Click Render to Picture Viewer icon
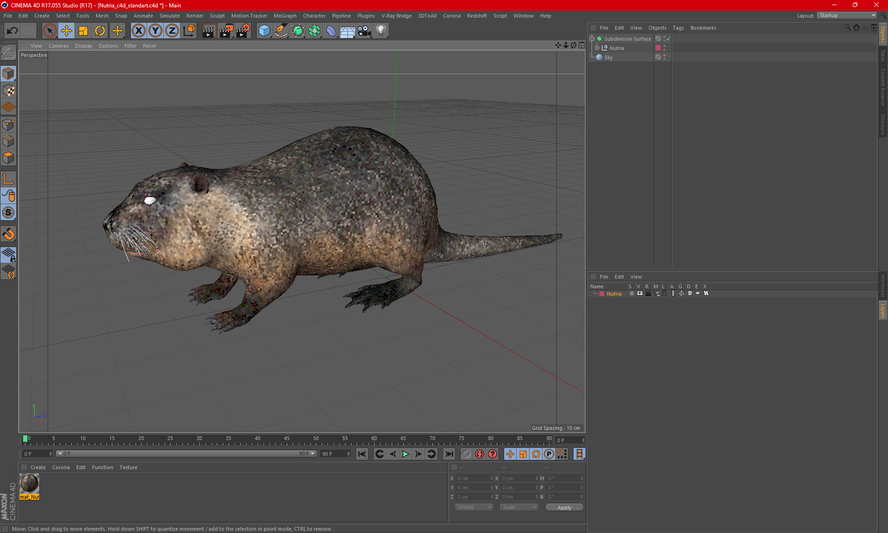The width and height of the screenshot is (888, 533). point(226,31)
